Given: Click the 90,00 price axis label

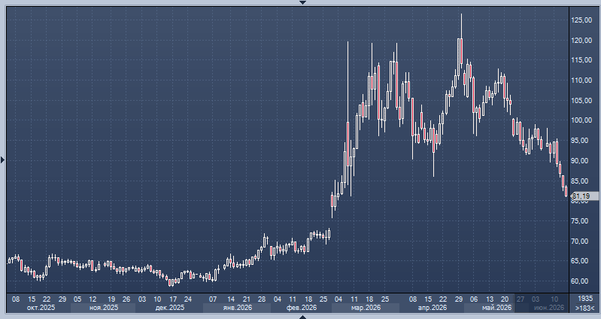Looking at the screenshot, I should coord(580,161).
